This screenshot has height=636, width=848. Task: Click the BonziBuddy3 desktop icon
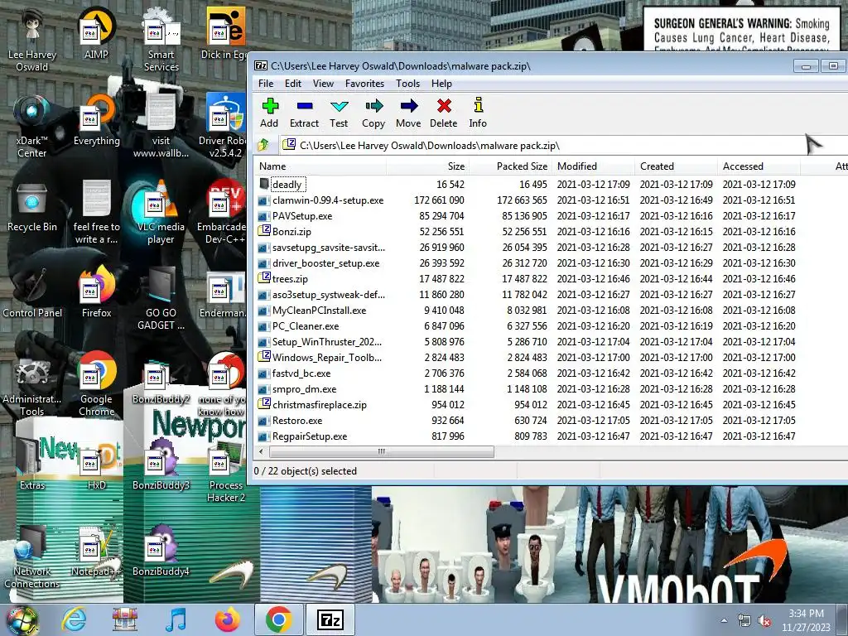161,464
